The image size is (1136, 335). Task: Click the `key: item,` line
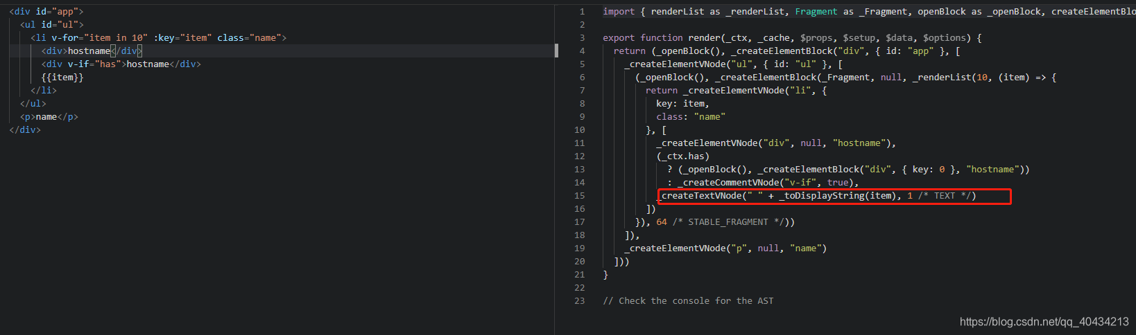click(683, 103)
